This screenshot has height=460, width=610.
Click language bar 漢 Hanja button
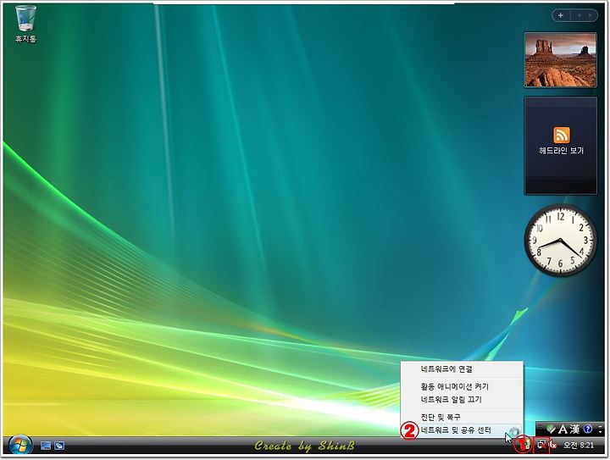(x=574, y=430)
